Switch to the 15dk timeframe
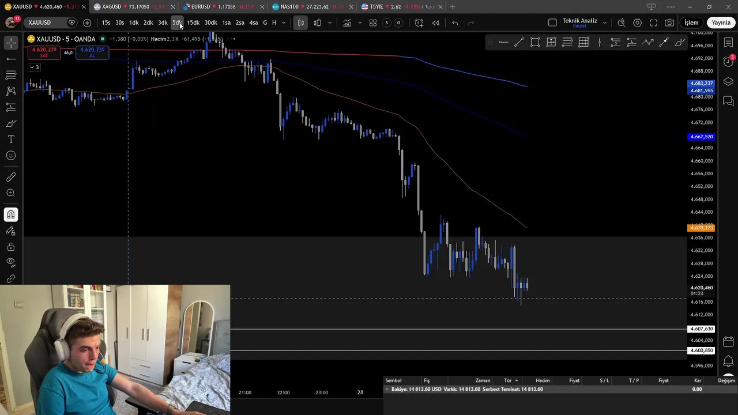The image size is (738, 415). (193, 22)
